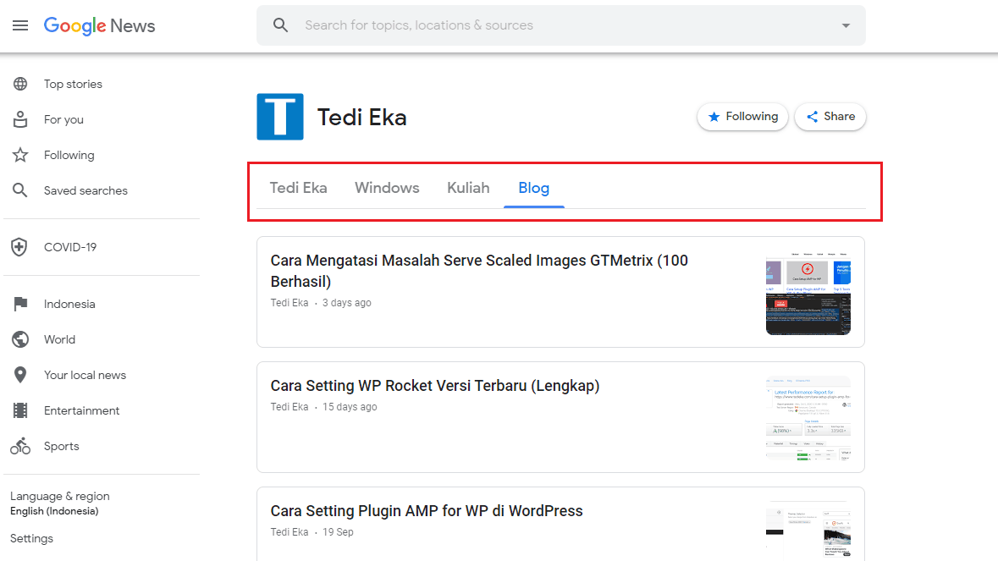This screenshot has height=561, width=998.
Task: Switch to the Kuliah tab
Action: click(x=468, y=188)
